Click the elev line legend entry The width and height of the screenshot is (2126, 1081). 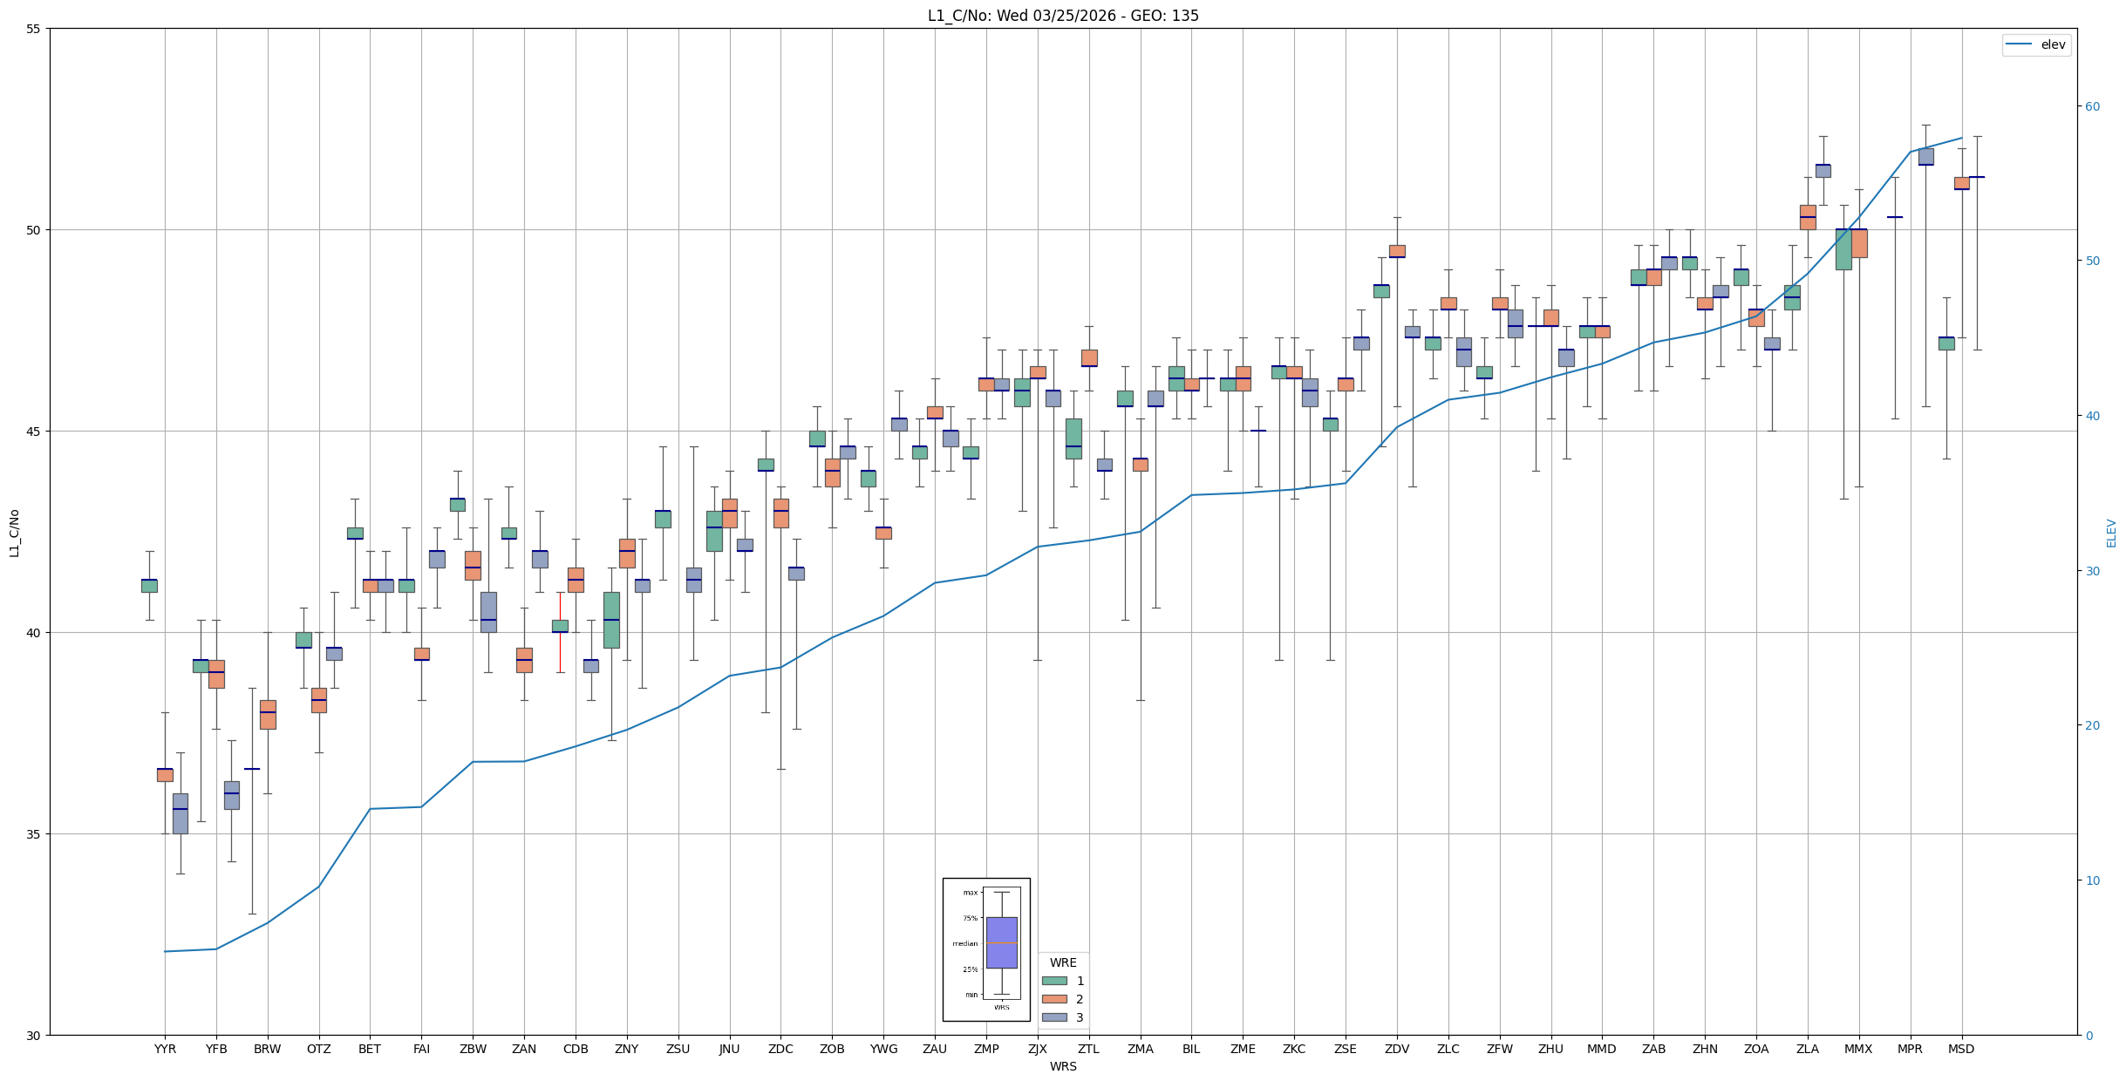coord(2036,44)
